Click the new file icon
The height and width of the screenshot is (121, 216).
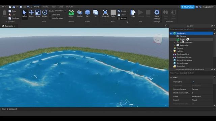10,7
